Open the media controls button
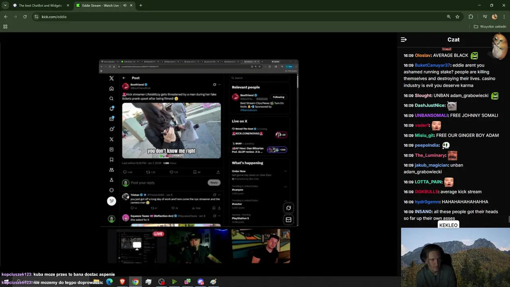This screenshot has width=510, height=287. tap(485, 17)
